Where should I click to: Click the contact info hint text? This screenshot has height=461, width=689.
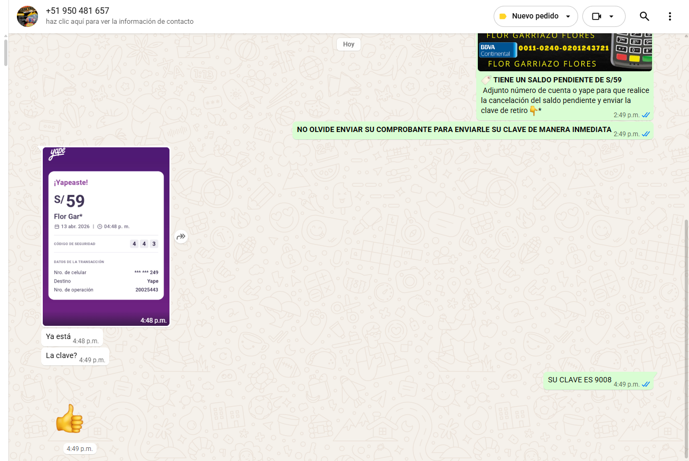point(119,22)
